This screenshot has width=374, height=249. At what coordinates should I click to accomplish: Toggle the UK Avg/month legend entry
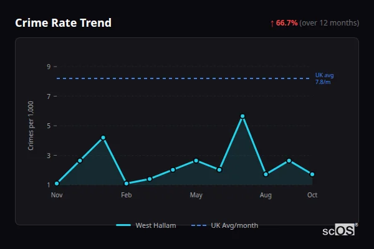pyautogui.click(x=224, y=225)
